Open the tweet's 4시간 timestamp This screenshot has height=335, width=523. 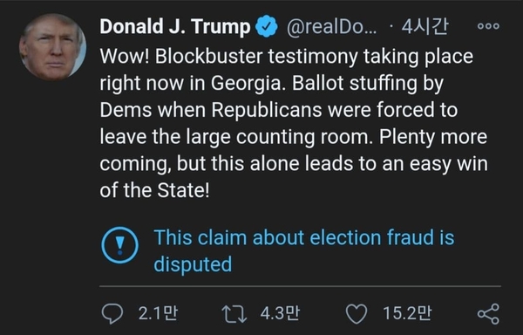pyautogui.click(x=425, y=26)
